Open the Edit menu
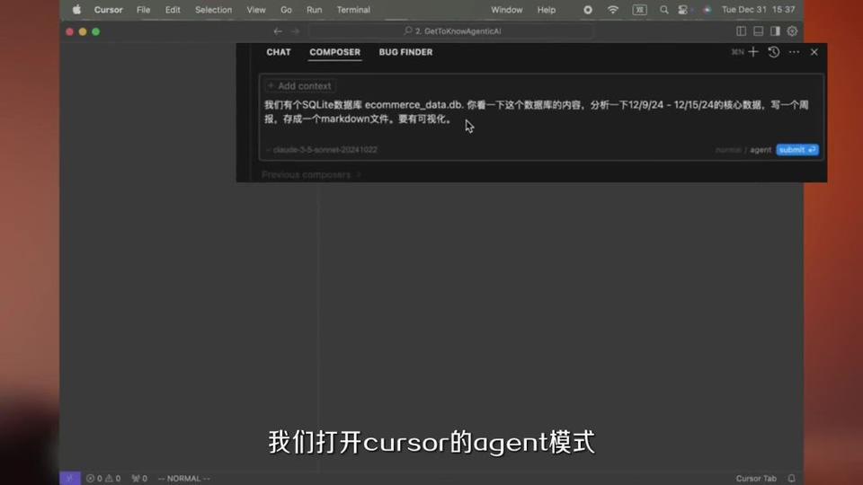The image size is (863, 485). (x=173, y=10)
